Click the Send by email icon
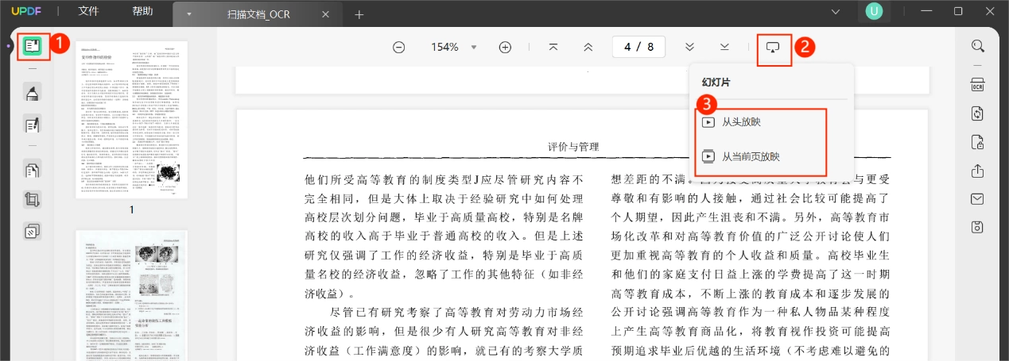 978,199
